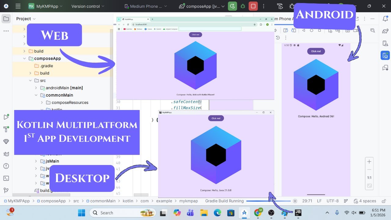Click the Windows Start button
Viewport: 391px width, 220px height.
[x=82, y=213]
